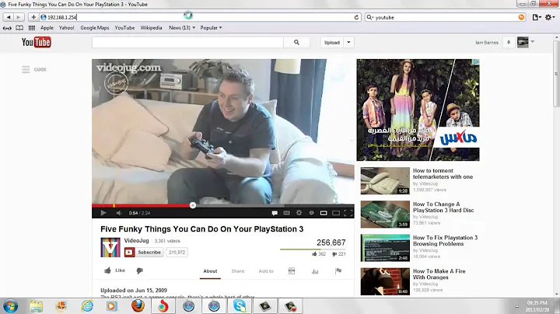Select the Share tab
The height and width of the screenshot is (314, 560).
[238, 271]
